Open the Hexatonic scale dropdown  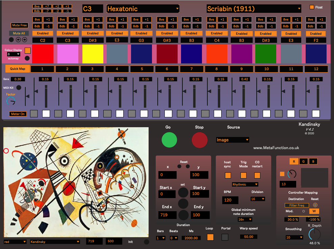point(143,9)
